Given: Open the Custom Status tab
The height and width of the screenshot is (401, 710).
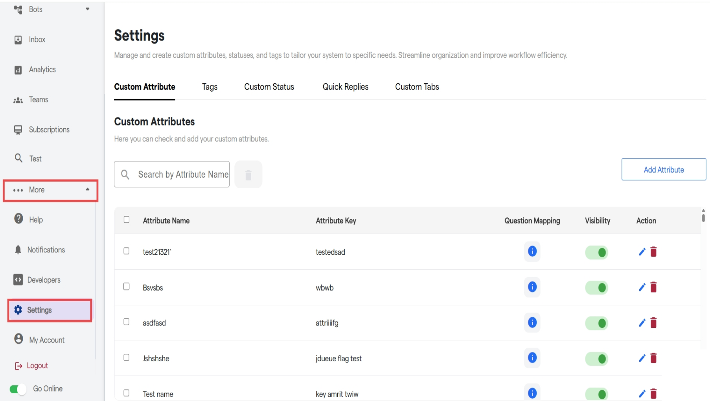Looking at the screenshot, I should coord(269,87).
